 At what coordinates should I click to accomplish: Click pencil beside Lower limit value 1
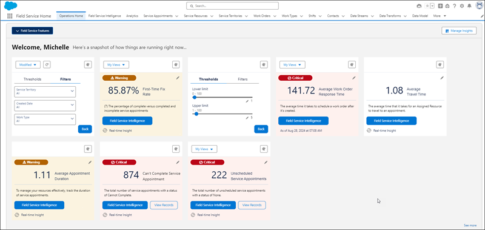(247, 101)
